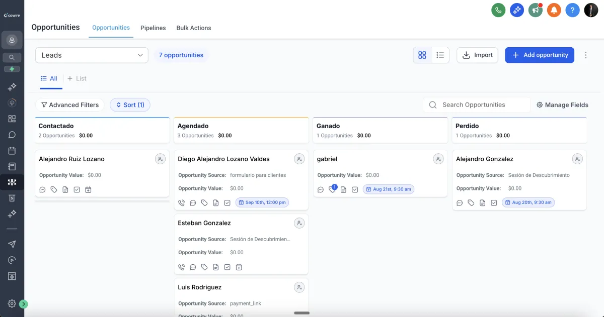Click the green phone dialer icon
Viewport: 604px width, 317px height.
(x=498, y=10)
